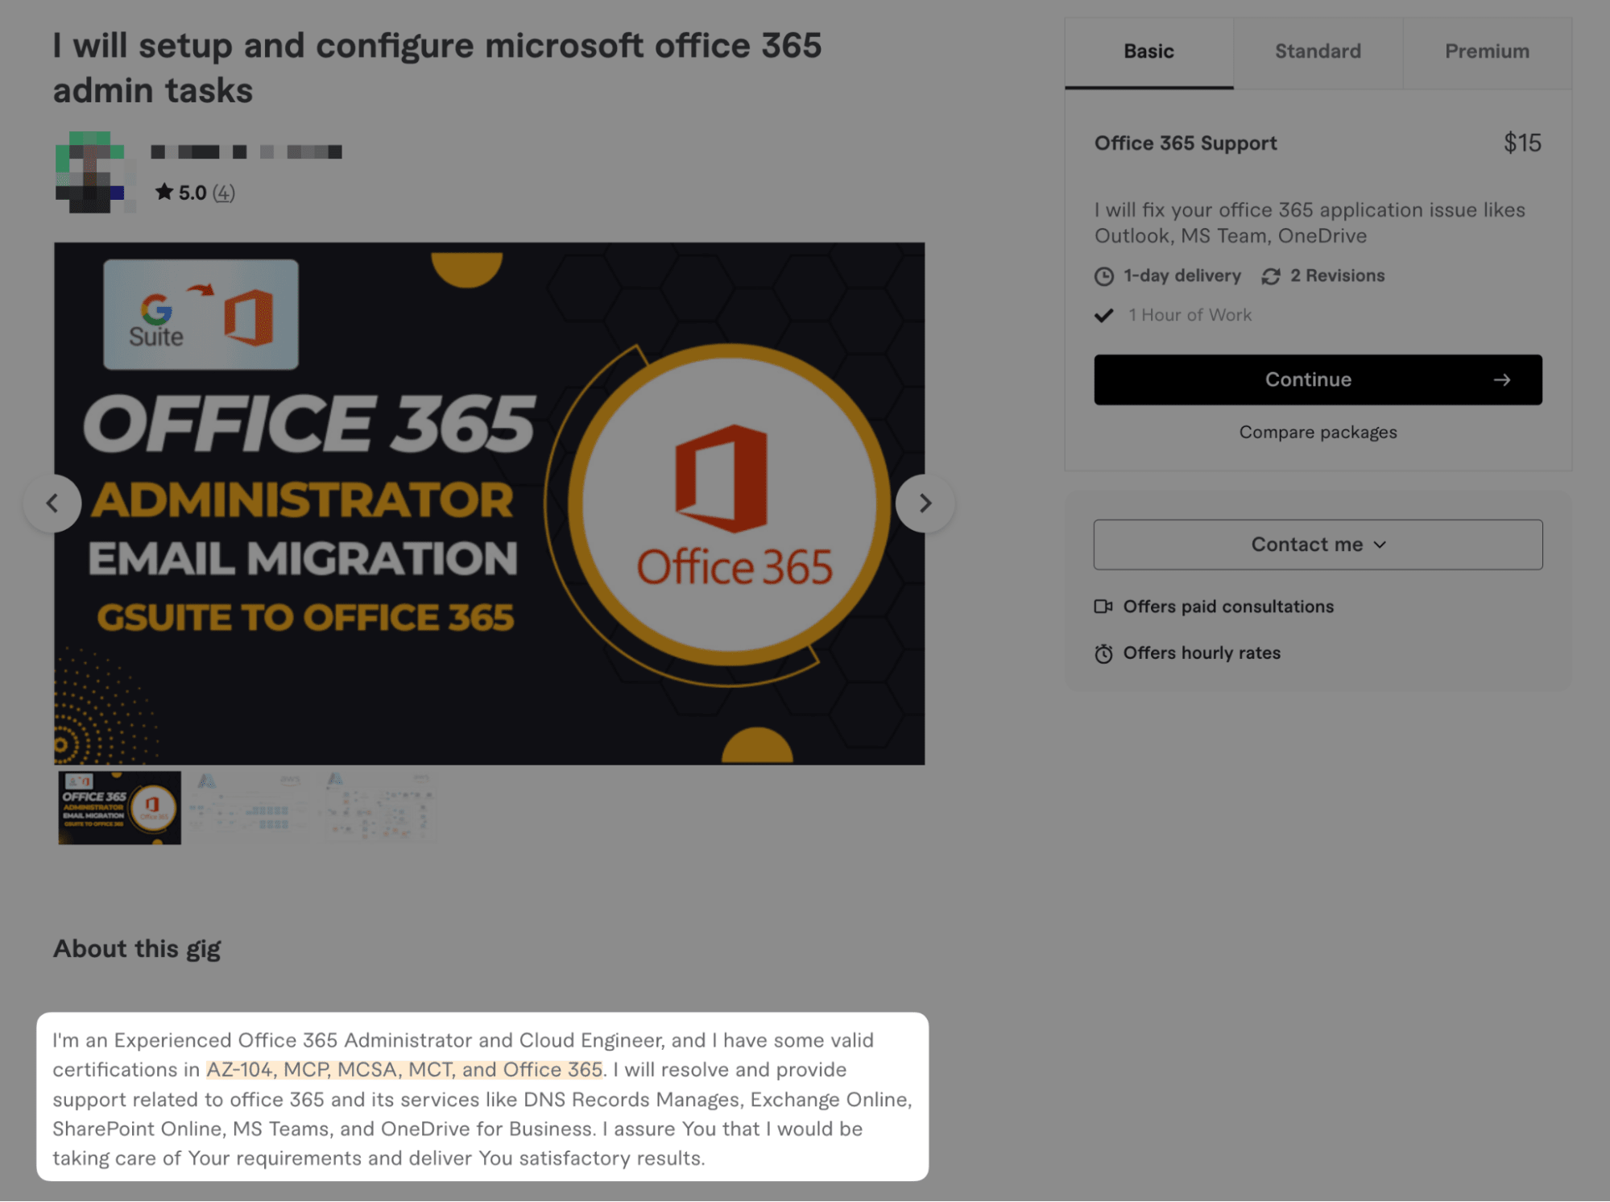Click the paid consultations video icon
The image size is (1610, 1202).
(1103, 607)
